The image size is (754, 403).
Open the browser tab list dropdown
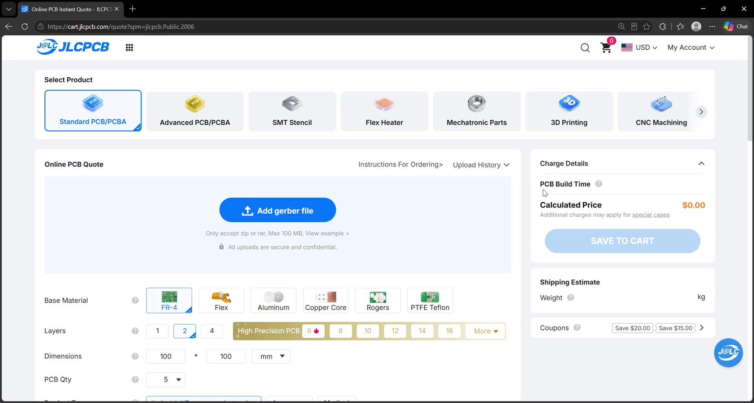[x=9, y=9]
